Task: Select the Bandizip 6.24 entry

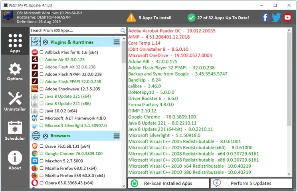Action: 145,80
